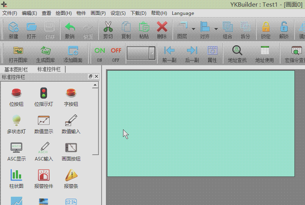
Task: Expand the 图层 layer dropdown arrow
Action: click(194, 29)
